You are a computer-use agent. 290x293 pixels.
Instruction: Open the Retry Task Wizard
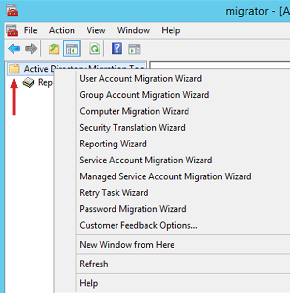click(x=114, y=192)
